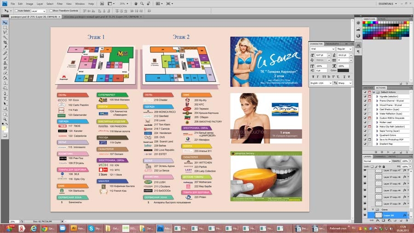Enable Show Transform Controls checkbox
Image resolution: width=414 pixels, height=233 pixels.
coord(51,11)
